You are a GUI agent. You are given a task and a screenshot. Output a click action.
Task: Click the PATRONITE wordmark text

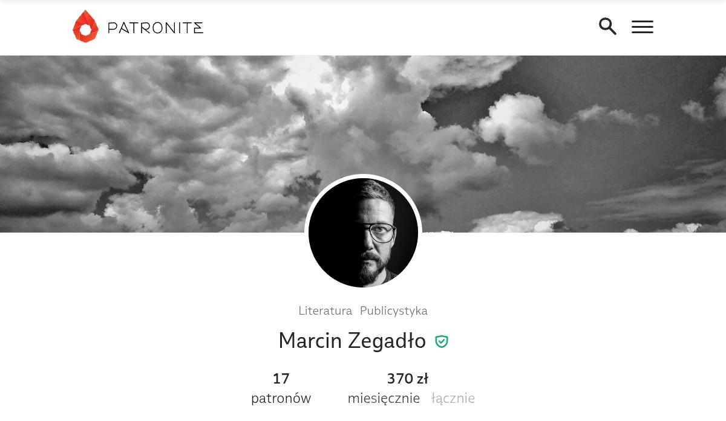155,28
